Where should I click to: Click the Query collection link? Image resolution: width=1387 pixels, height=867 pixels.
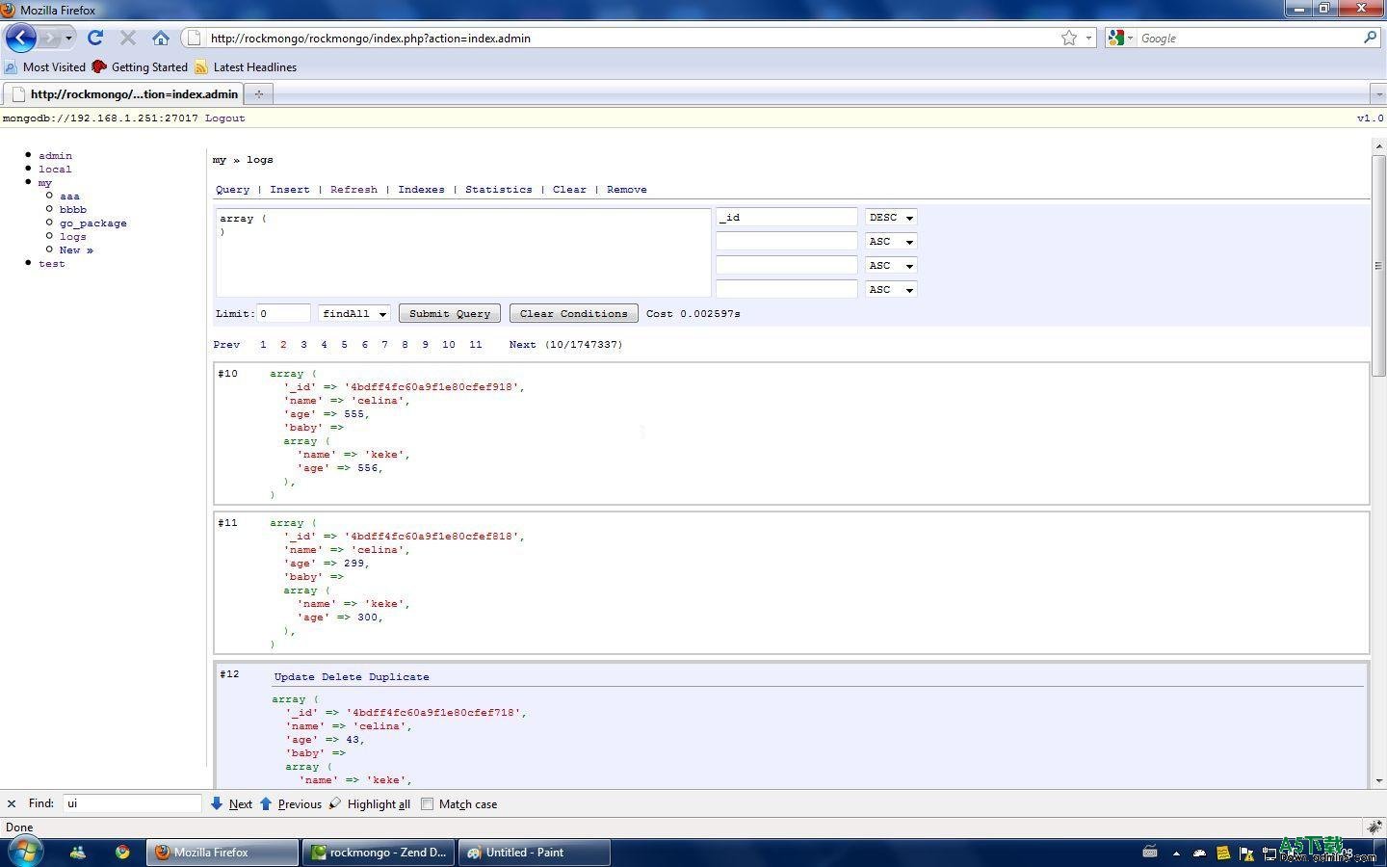(232, 190)
